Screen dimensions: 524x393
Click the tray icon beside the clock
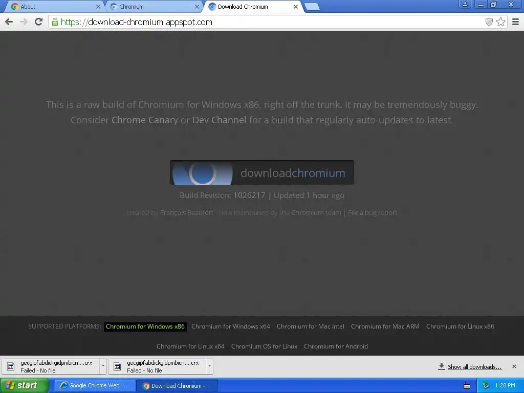486,386
